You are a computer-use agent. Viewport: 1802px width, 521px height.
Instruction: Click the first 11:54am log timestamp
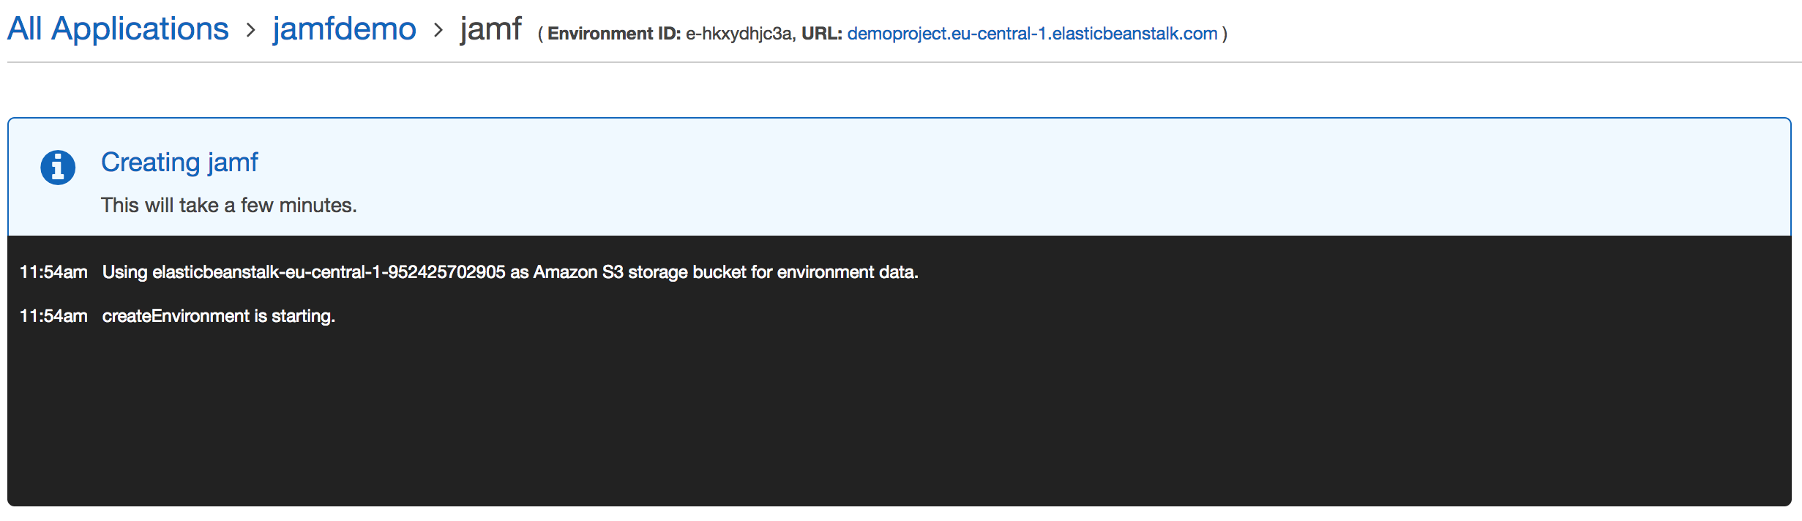pos(53,272)
